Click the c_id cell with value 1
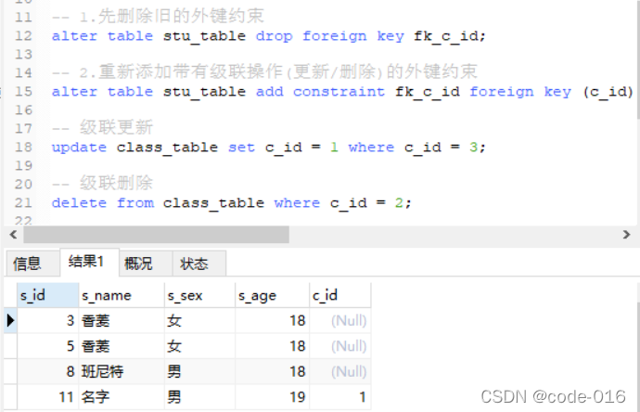640x412 pixels. pos(340,397)
